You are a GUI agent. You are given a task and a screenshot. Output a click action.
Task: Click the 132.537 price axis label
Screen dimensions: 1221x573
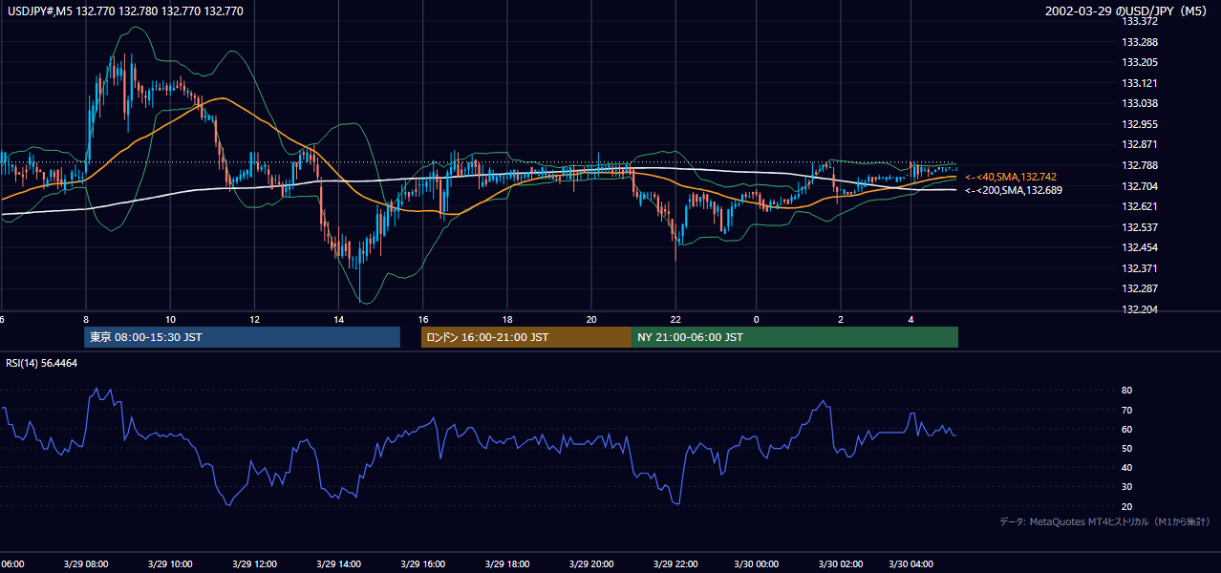click(1140, 227)
